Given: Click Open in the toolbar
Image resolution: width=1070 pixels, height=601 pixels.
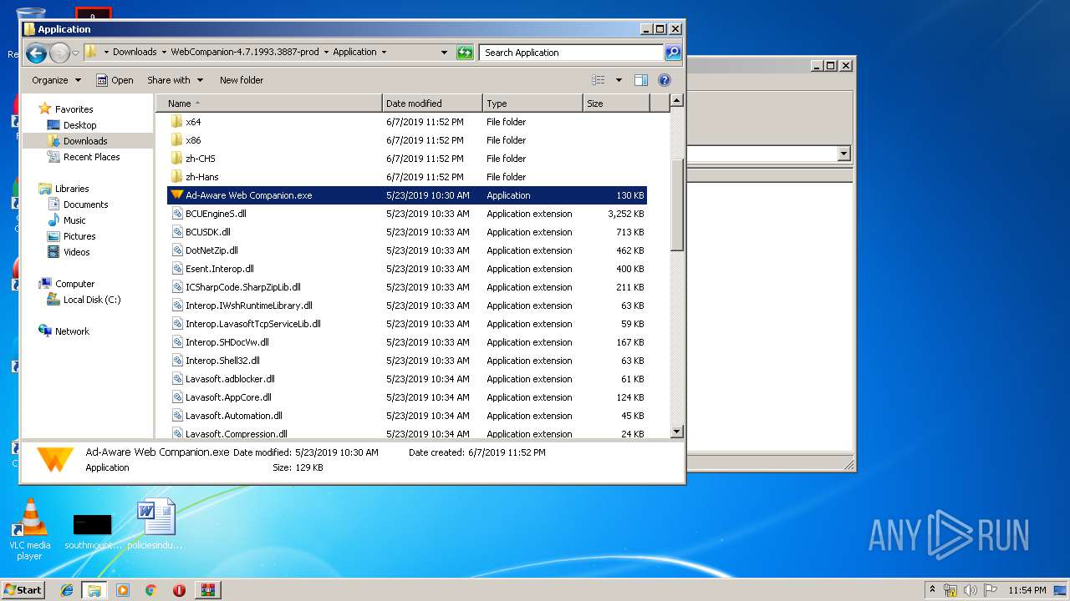Looking at the screenshot, I should point(115,80).
